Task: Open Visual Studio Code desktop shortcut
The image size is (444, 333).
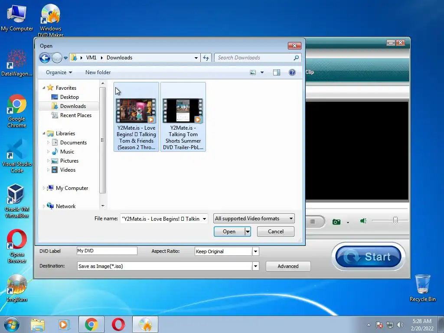Action: click(17, 156)
